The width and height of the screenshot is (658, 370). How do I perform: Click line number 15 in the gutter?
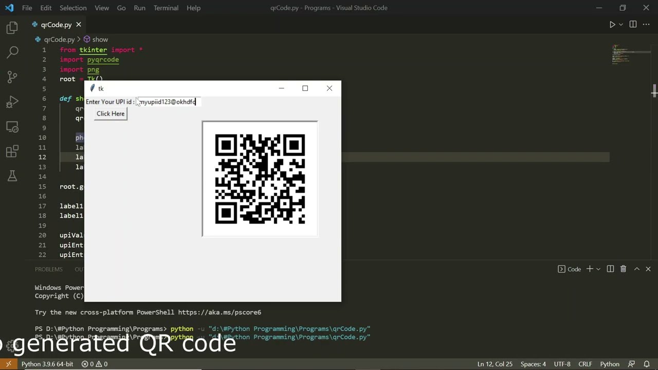(42, 187)
